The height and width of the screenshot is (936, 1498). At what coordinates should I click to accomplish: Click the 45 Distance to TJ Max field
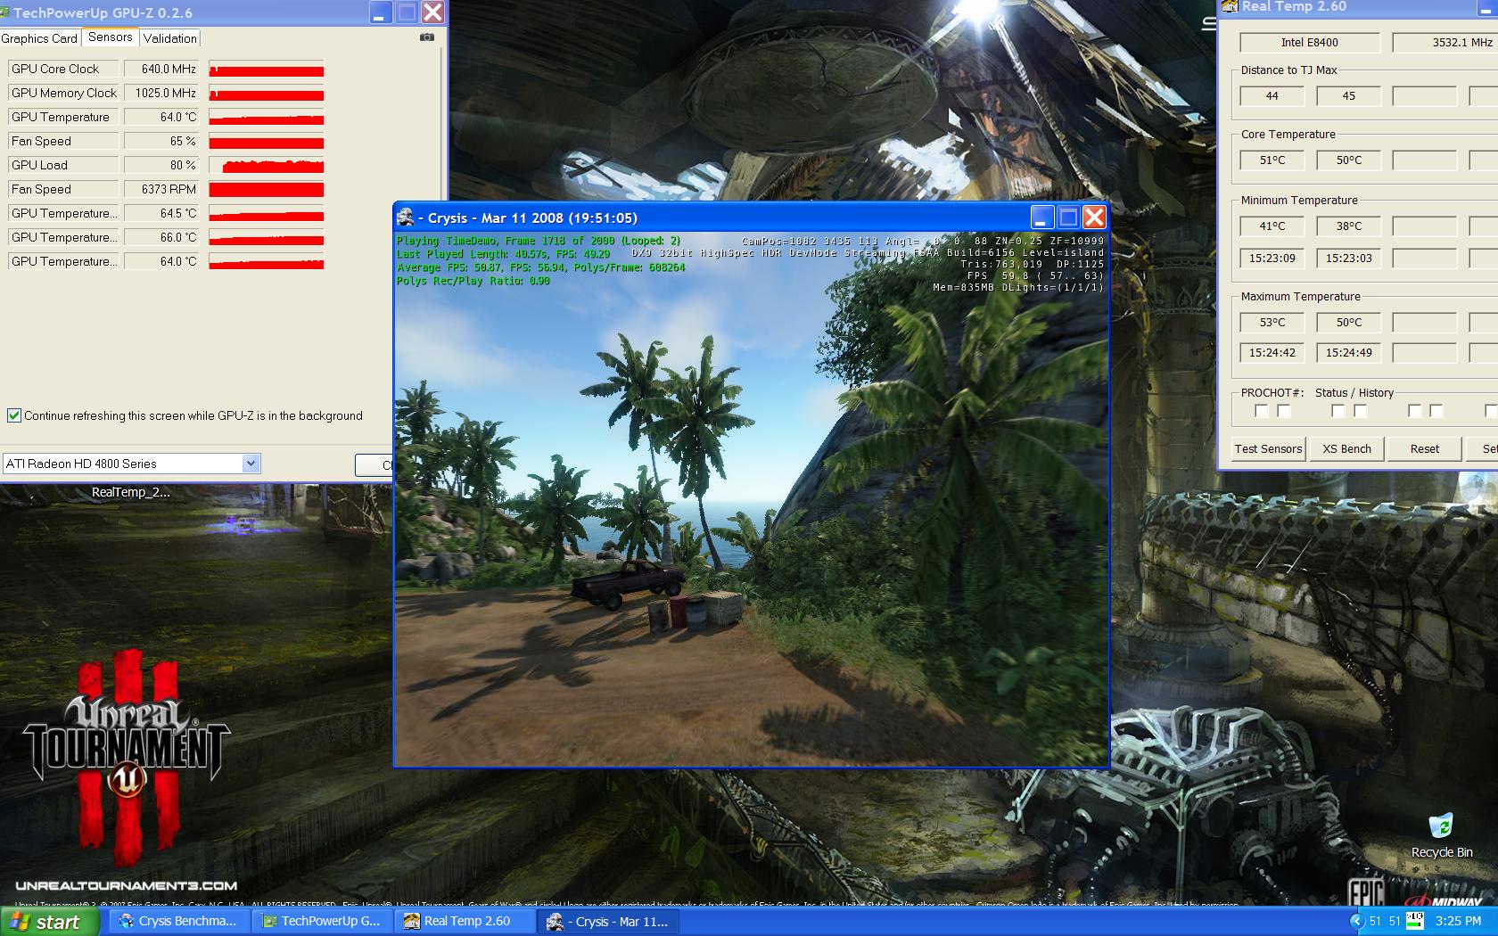tap(1349, 95)
